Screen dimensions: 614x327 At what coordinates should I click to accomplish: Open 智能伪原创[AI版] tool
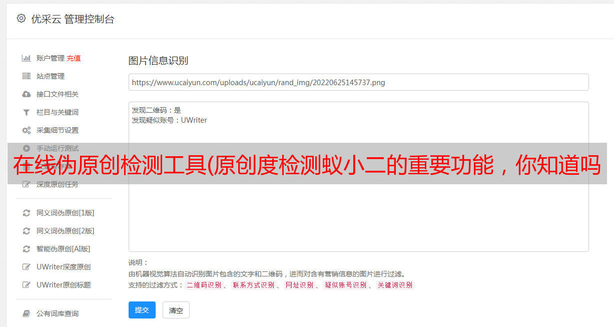click(x=63, y=249)
